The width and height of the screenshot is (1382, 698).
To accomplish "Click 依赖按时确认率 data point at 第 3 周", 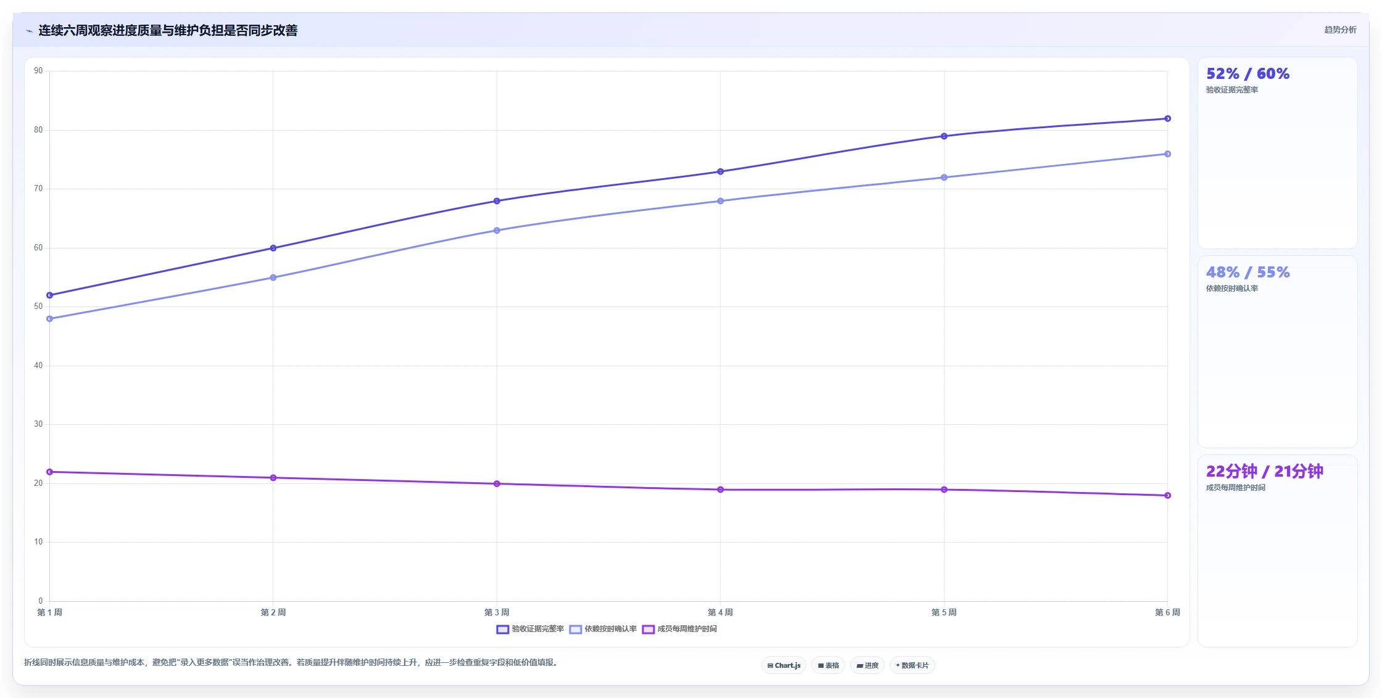I will tap(497, 231).
